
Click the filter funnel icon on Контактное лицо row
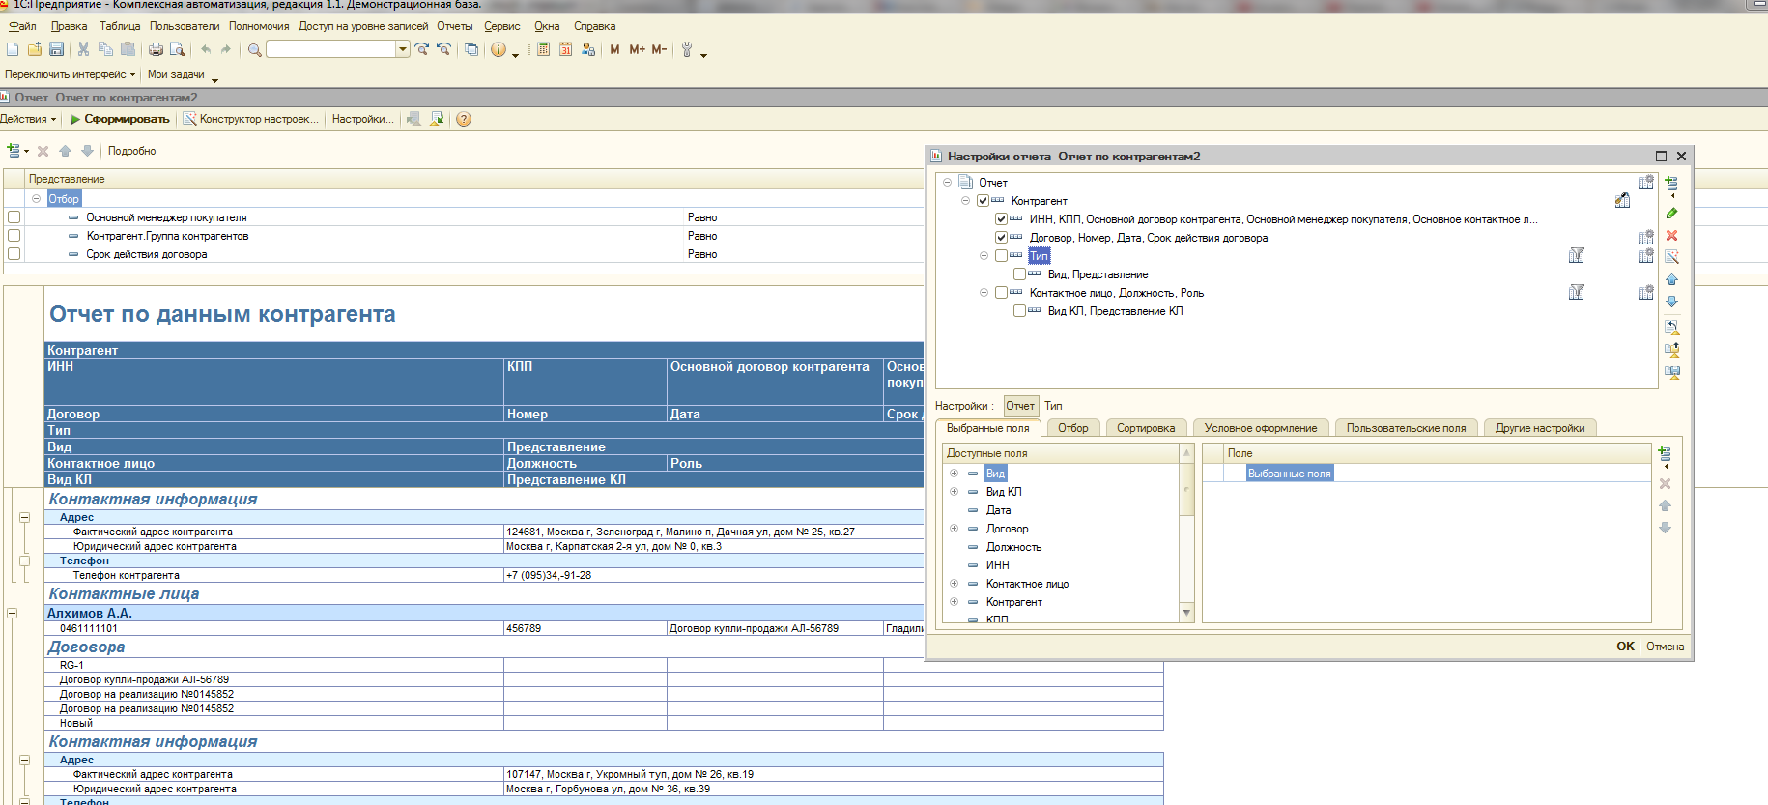(1577, 293)
